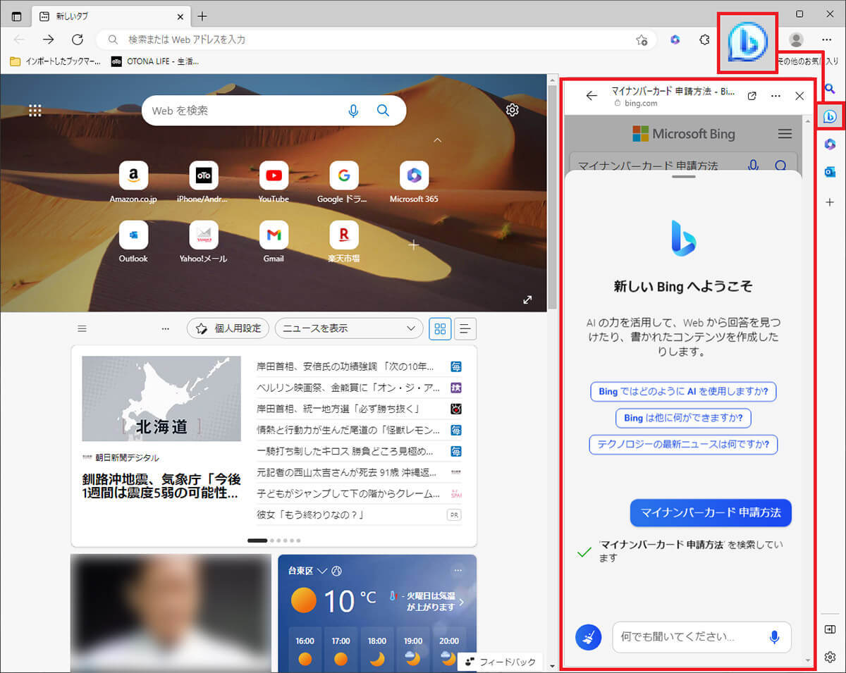Click the search magnifier in Web search box
The height and width of the screenshot is (673, 846).
383,111
